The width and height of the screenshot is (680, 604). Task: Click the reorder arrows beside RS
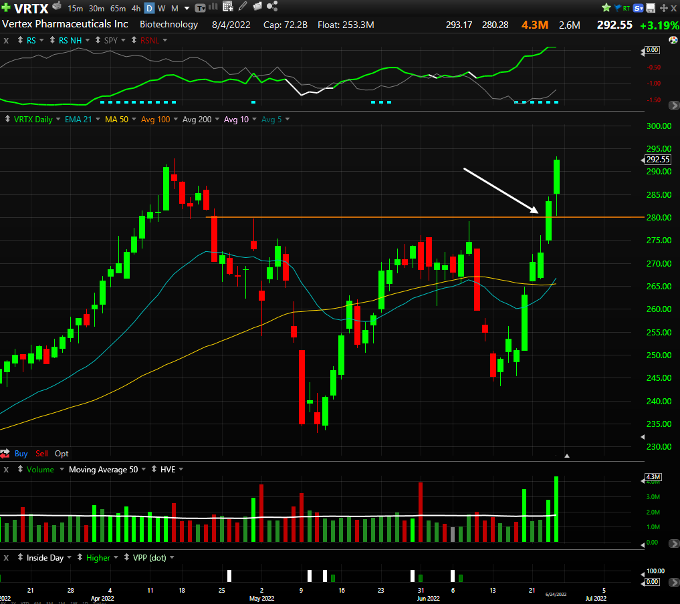coord(20,40)
